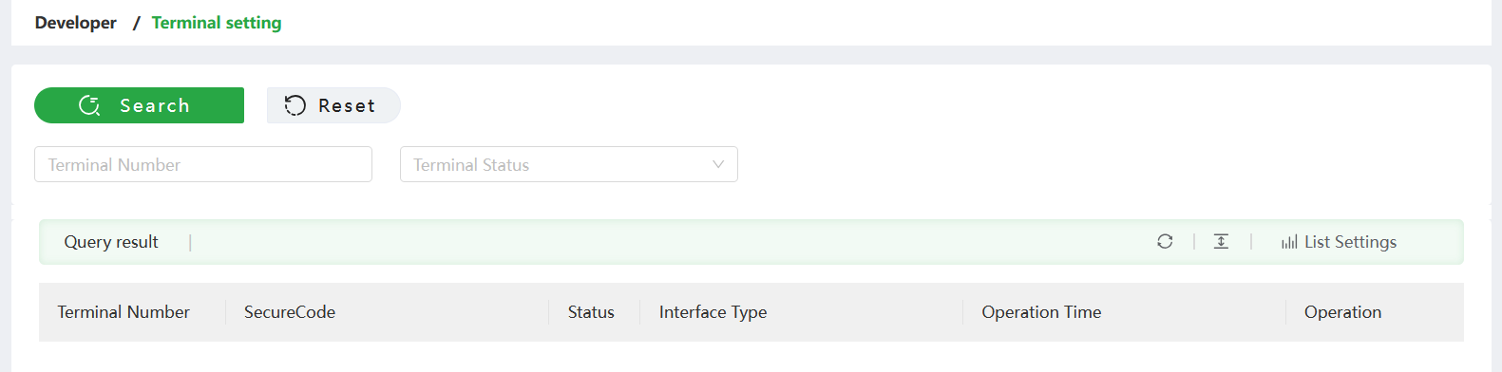The image size is (1502, 372).
Task: Click the Query result label
Action: (111, 242)
